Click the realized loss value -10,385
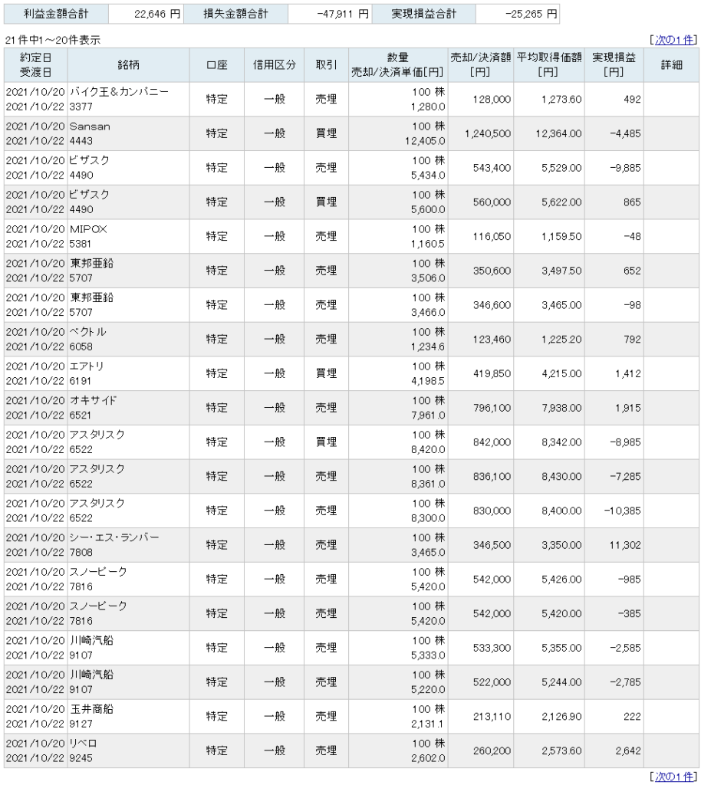 tap(623, 511)
